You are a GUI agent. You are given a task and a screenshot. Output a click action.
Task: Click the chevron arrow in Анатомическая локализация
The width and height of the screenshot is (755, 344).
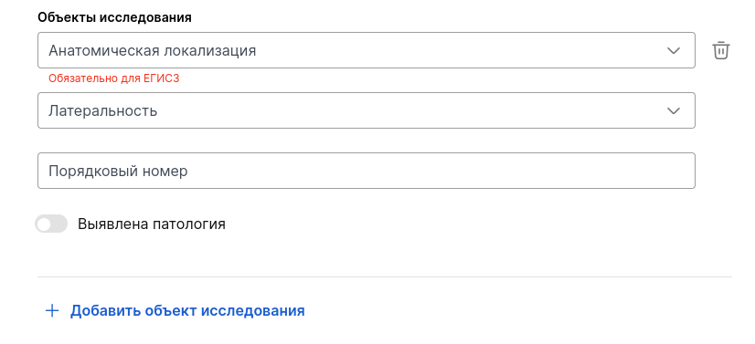click(x=673, y=50)
